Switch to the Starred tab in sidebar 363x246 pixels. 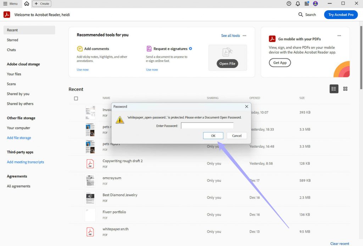pyautogui.click(x=12, y=40)
